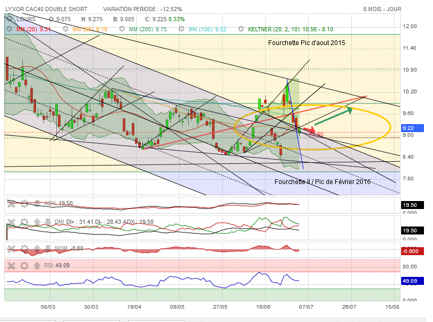The width and height of the screenshot is (433, 322).
Task: Move the DMI panel down
Action: coord(48,222)
